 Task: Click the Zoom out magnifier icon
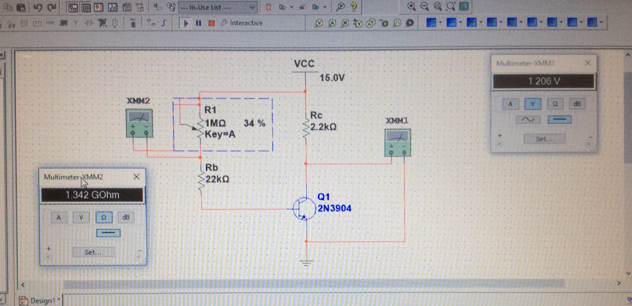click(x=424, y=6)
